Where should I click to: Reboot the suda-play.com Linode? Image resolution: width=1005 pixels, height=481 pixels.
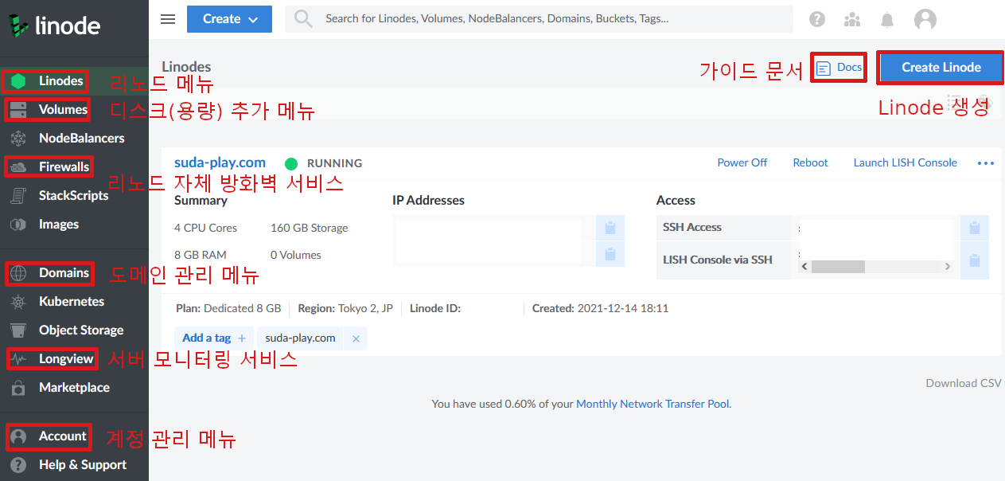pos(810,162)
